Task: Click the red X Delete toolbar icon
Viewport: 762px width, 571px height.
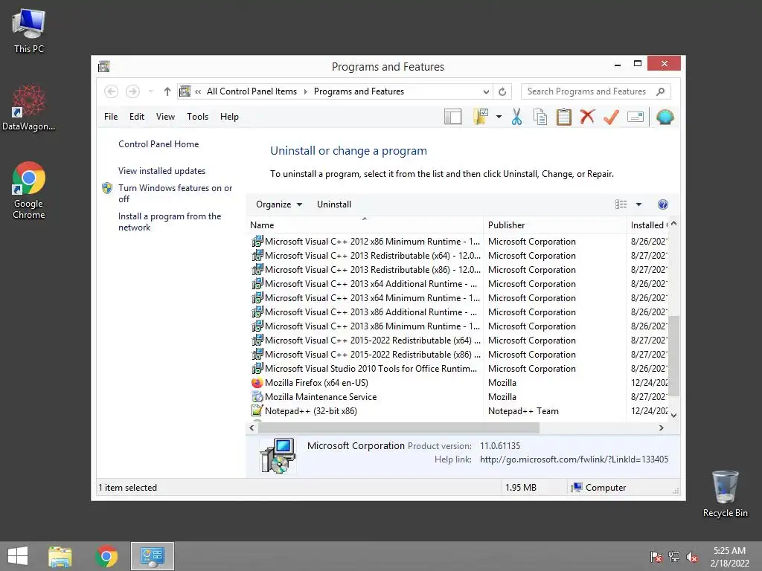Action: coord(587,117)
